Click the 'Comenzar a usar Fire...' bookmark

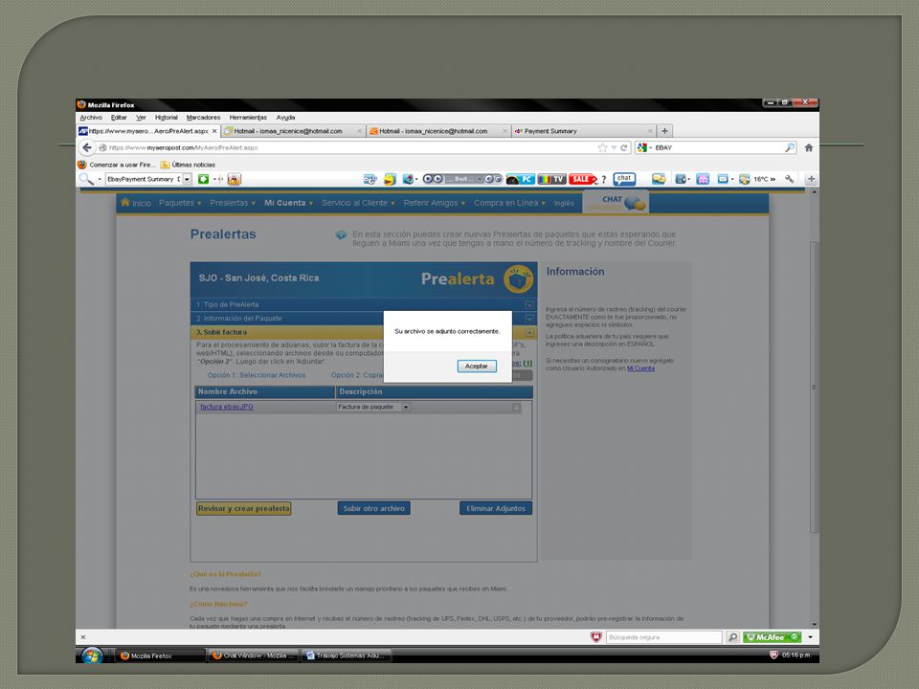click(117, 165)
